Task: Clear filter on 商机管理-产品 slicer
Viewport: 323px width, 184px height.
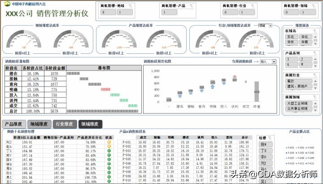Action: click(192, 6)
